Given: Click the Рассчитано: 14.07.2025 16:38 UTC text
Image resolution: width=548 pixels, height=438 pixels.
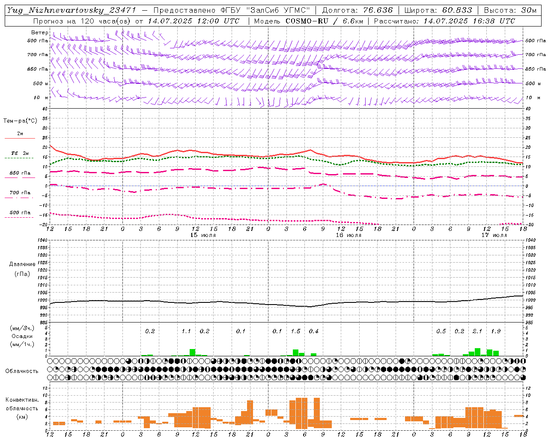Looking at the screenshot, I should (444, 21).
